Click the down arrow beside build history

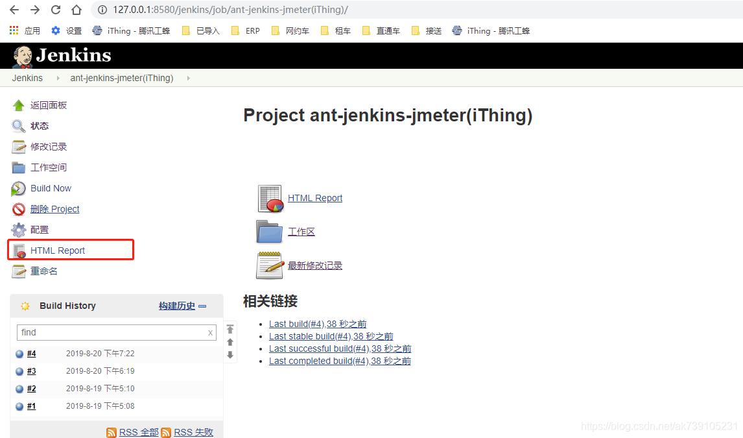(x=230, y=354)
